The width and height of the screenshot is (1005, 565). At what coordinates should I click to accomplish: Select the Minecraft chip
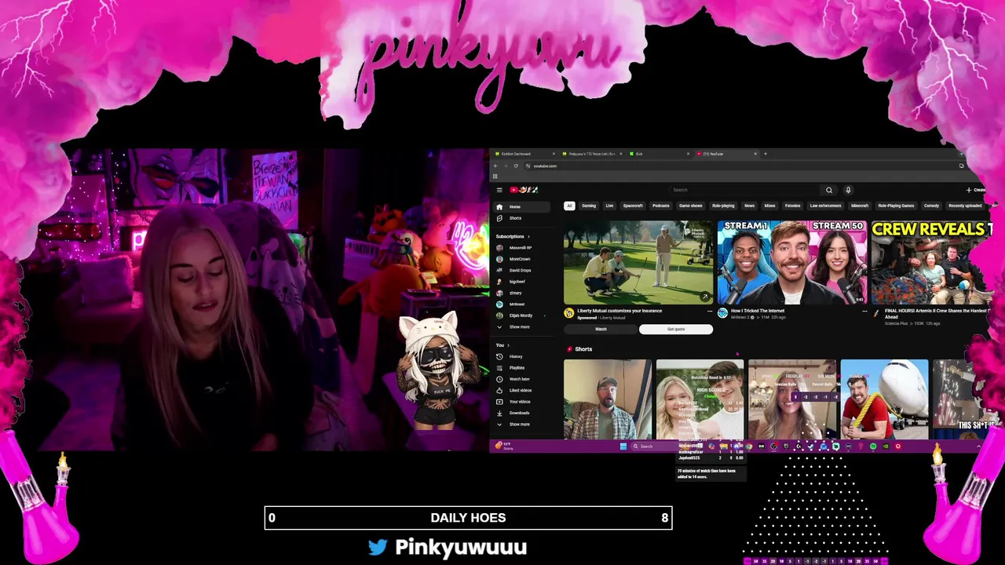click(860, 206)
